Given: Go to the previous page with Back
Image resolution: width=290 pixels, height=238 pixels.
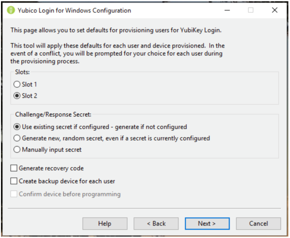Looking at the screenshot, I should pos(156,223).
